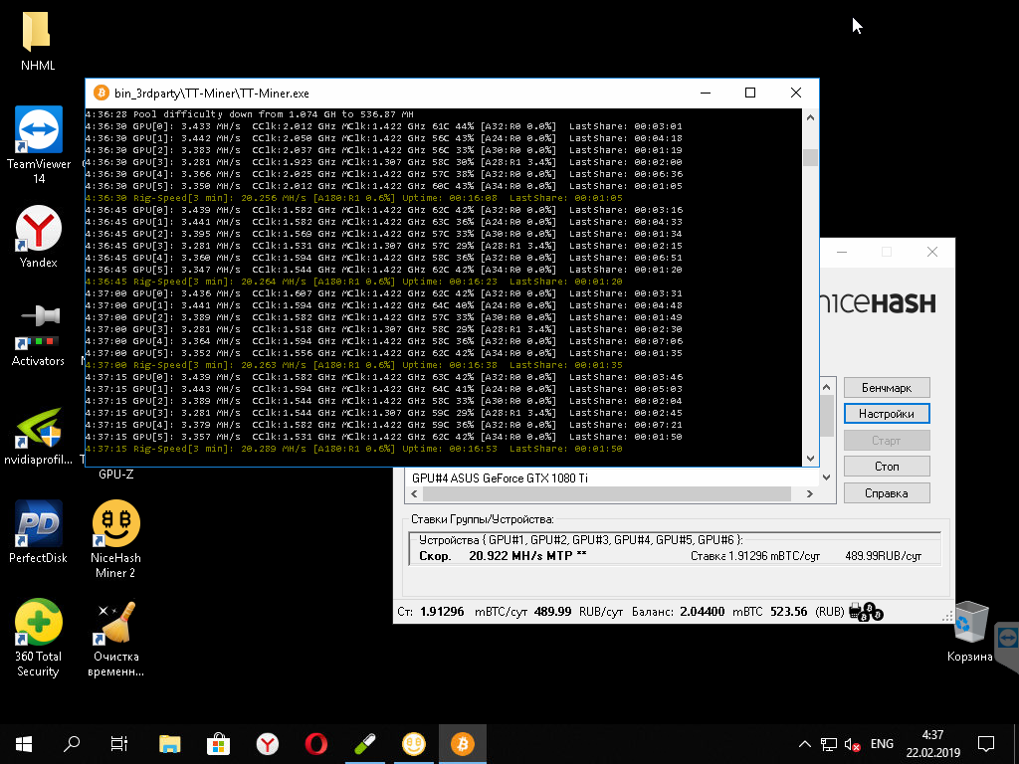Click the balance value 2.04400 in status bar
The image size is (1019, 764).
(702, 612)
